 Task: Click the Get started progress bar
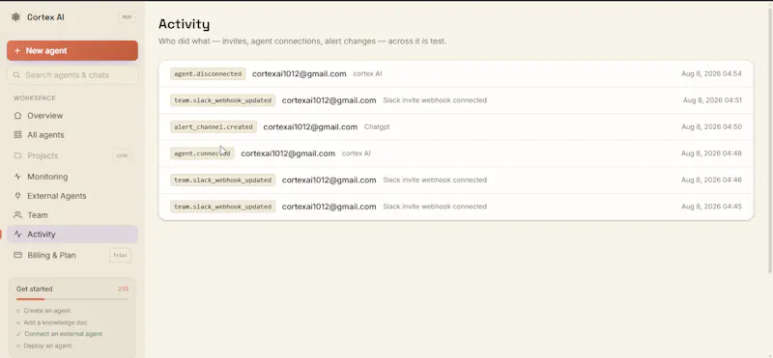point(72,299)
